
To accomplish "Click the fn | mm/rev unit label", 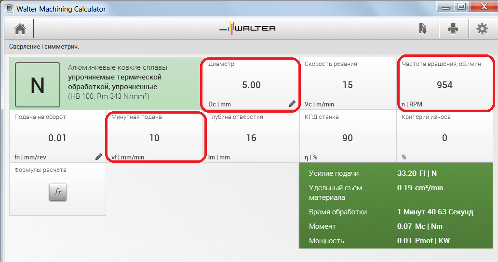I will coord(30,157).
